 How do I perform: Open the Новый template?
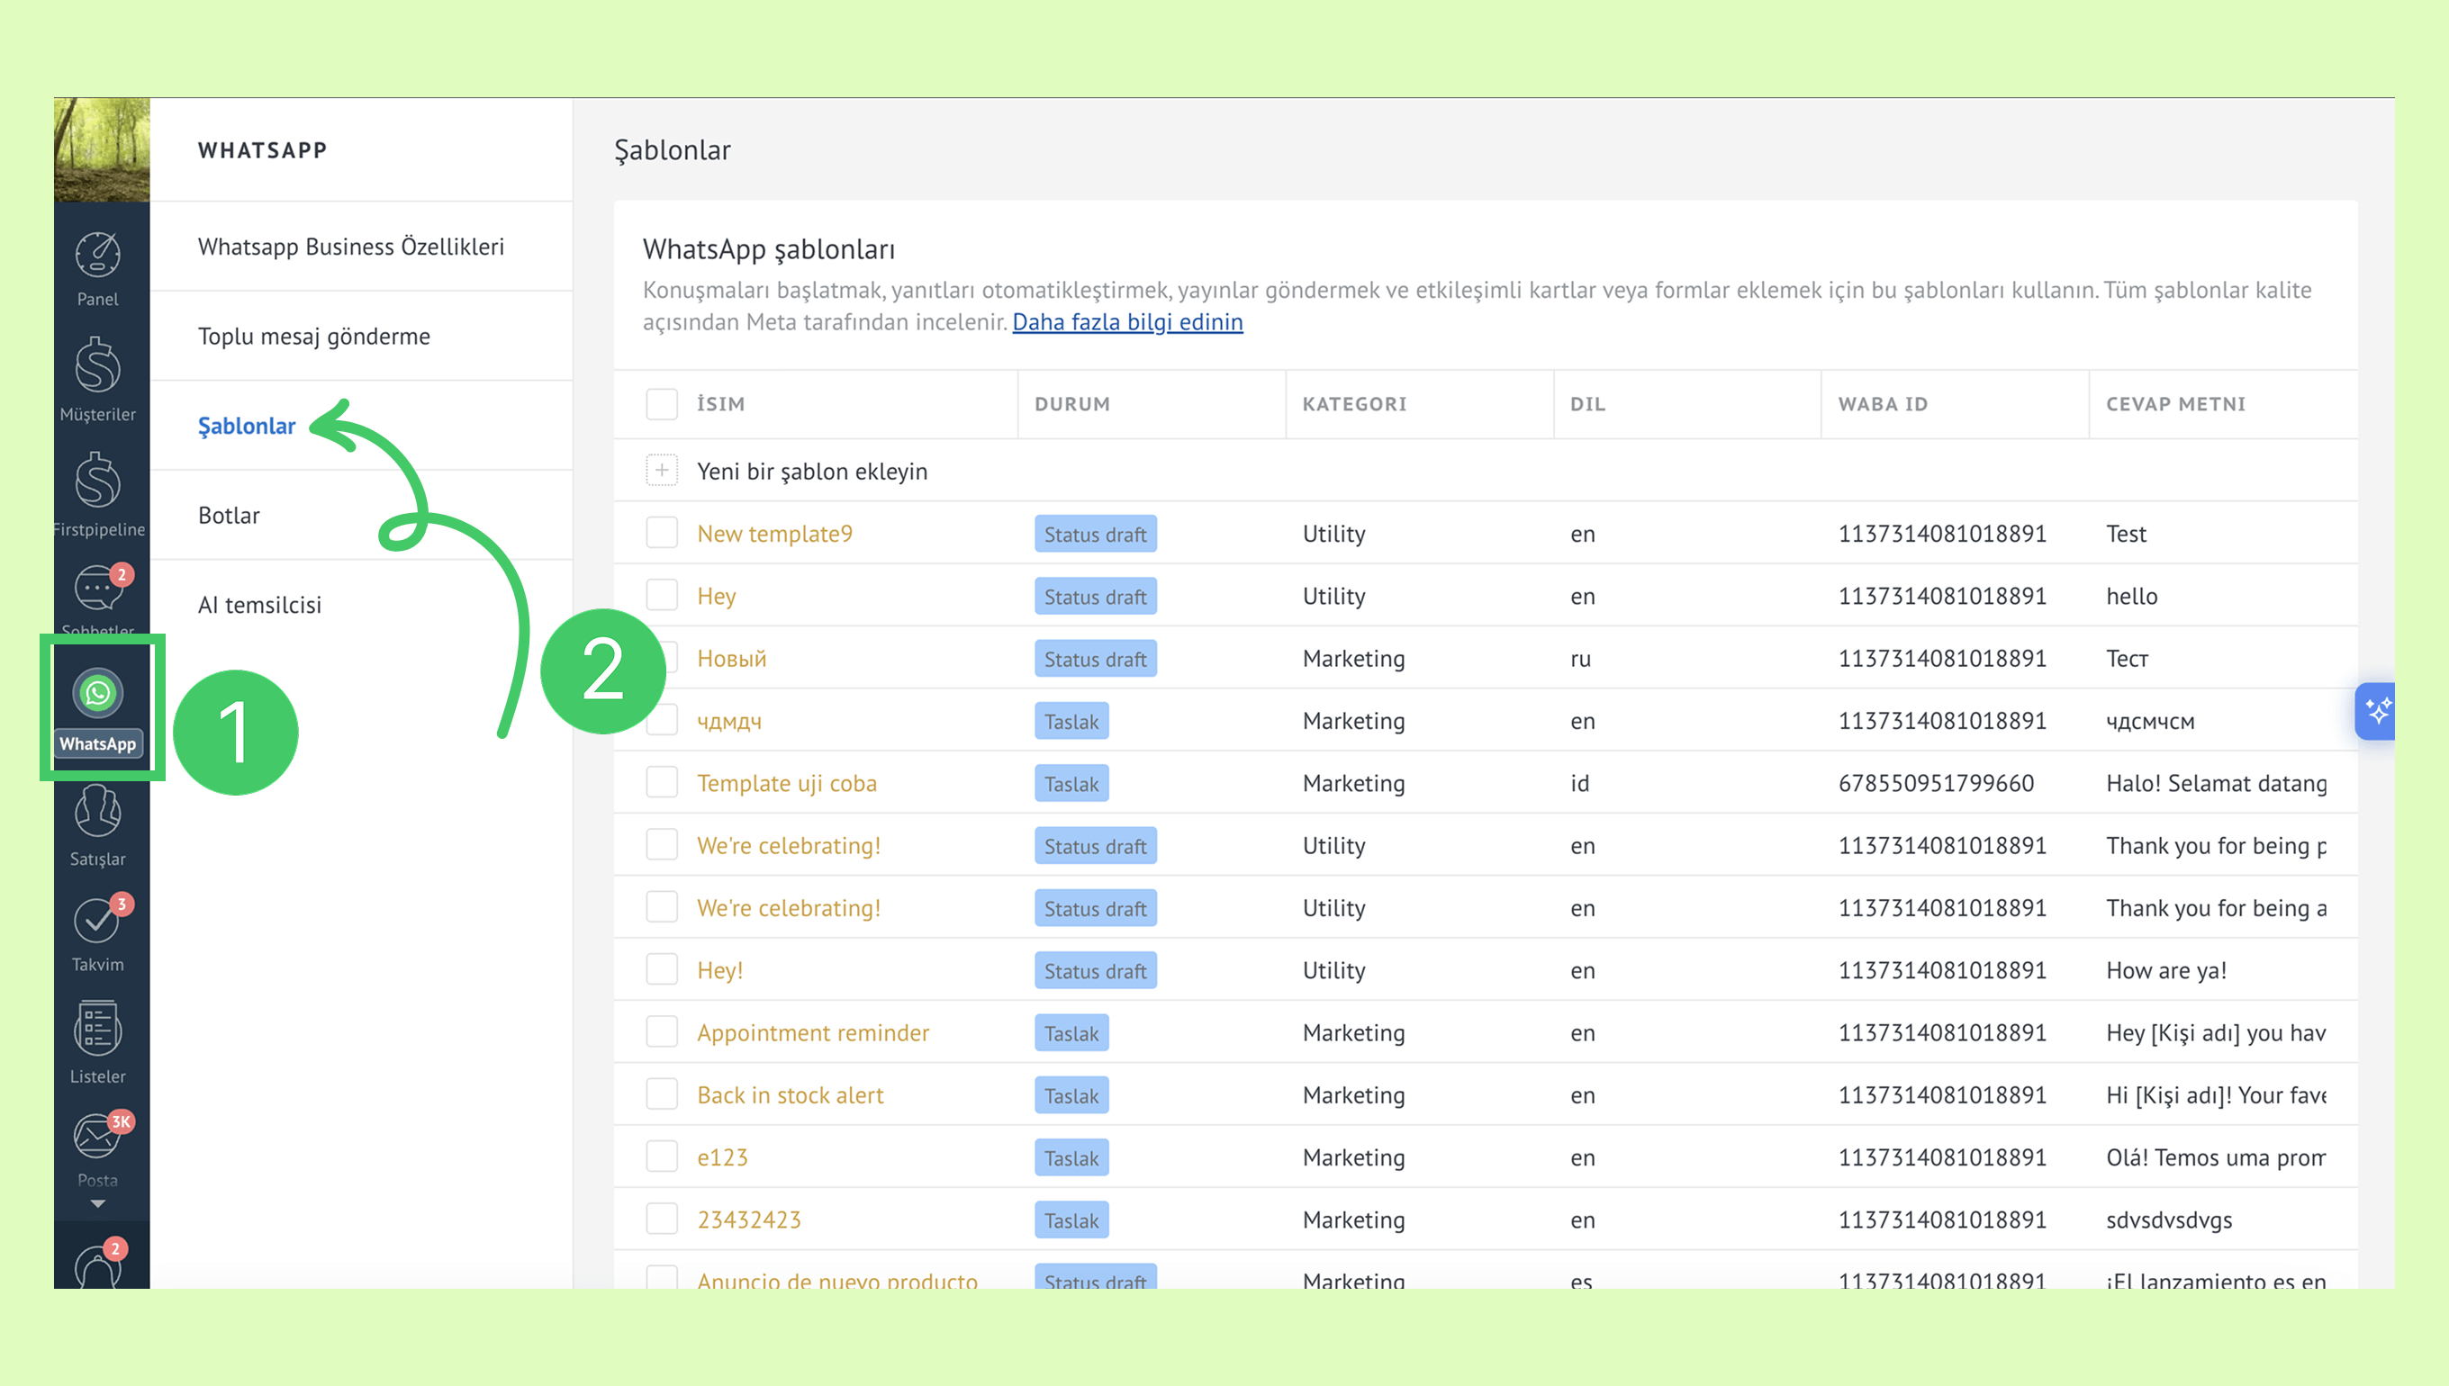(x=731, y=659)
